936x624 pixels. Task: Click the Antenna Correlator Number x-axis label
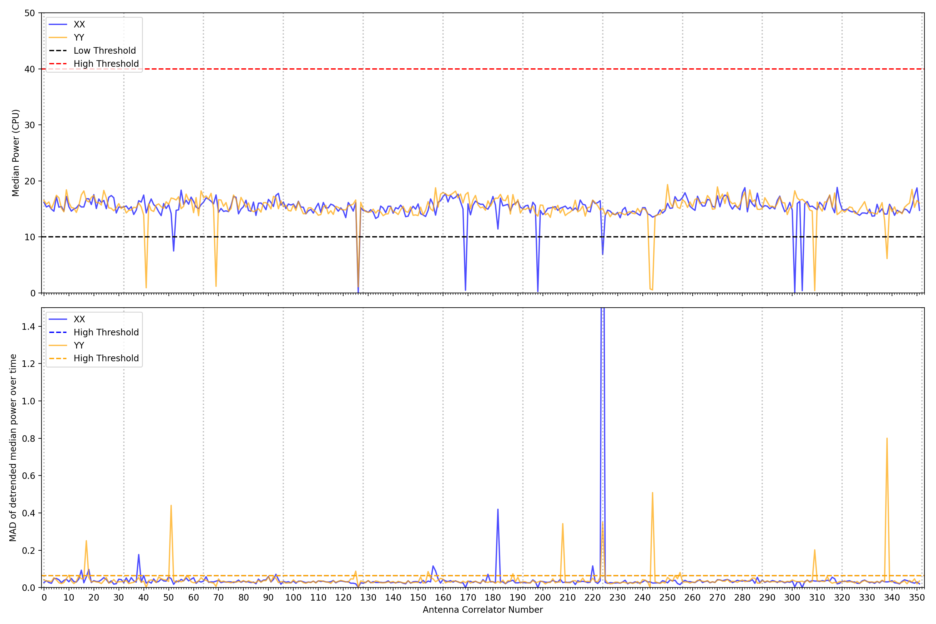482,610
